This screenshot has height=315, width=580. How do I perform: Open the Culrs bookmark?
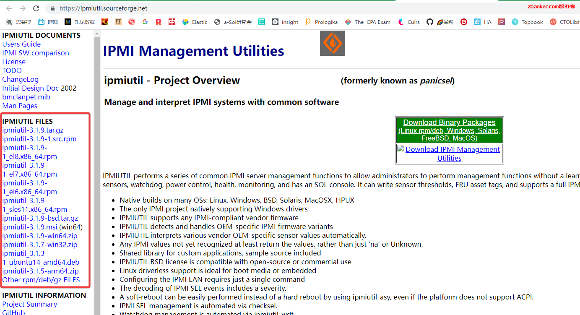408,22
